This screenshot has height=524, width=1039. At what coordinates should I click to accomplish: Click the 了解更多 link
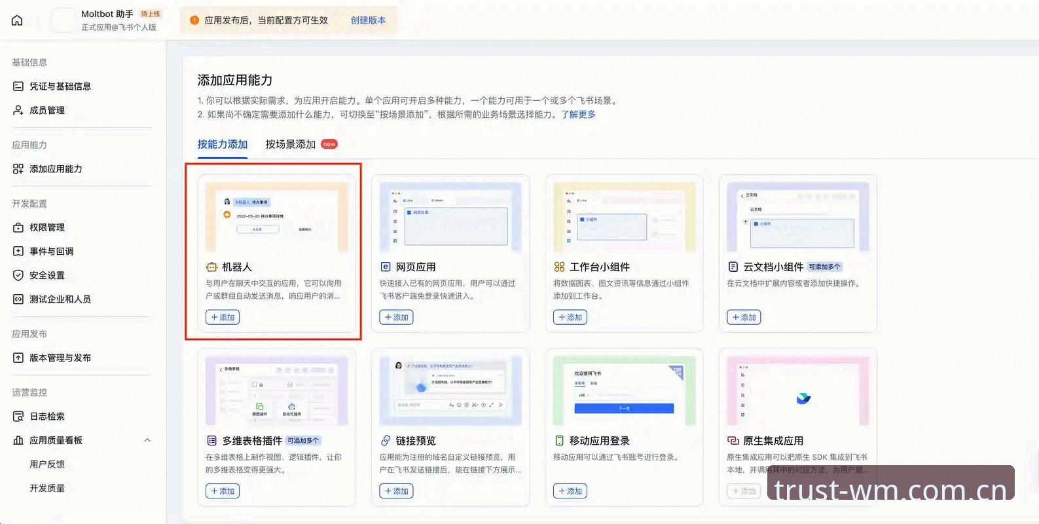[579, 115]
